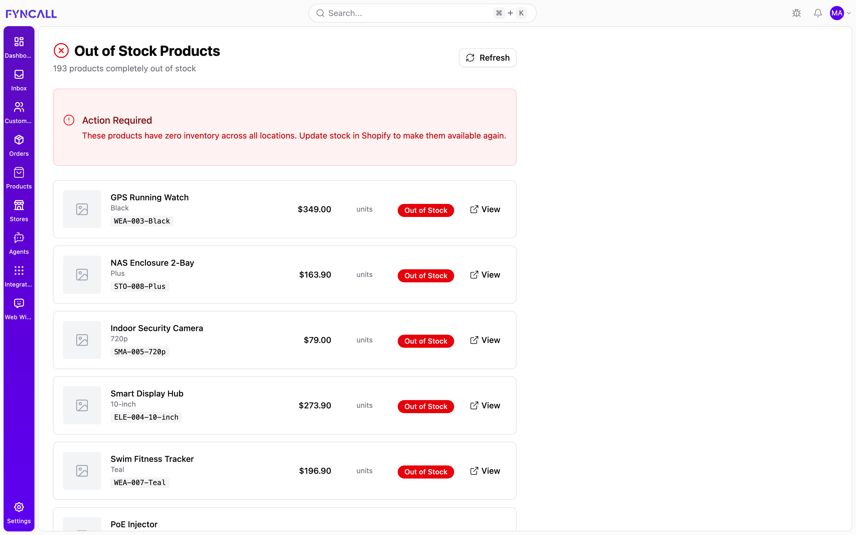
Task: Open the Dashboard sidebar item
Action: pos(19,48)
